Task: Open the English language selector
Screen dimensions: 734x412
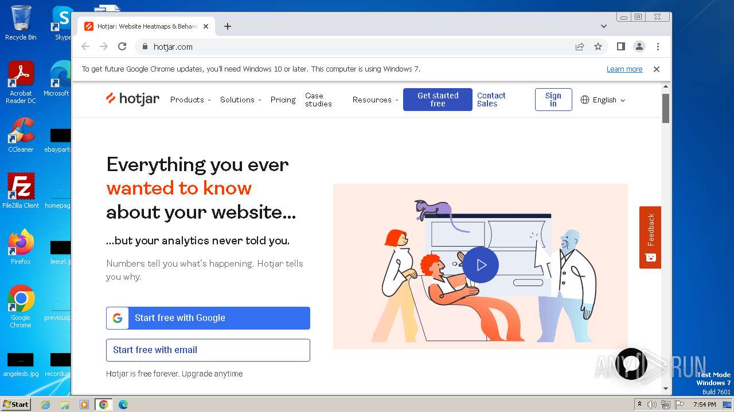Action: pos(603,100)
